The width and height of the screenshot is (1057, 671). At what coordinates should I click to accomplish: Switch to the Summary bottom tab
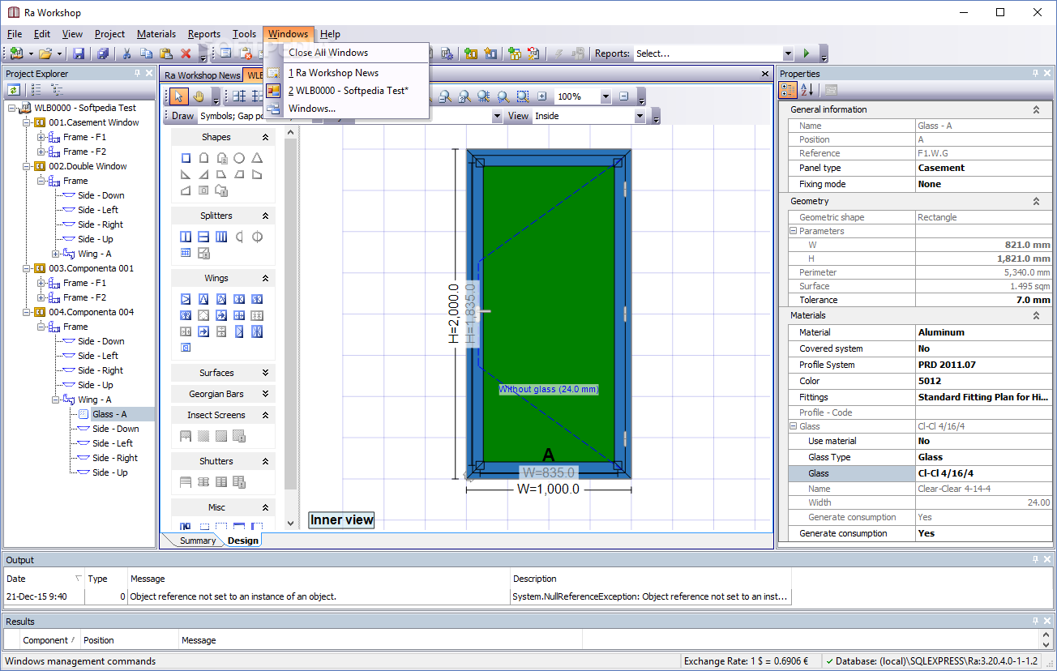point(198,541)
